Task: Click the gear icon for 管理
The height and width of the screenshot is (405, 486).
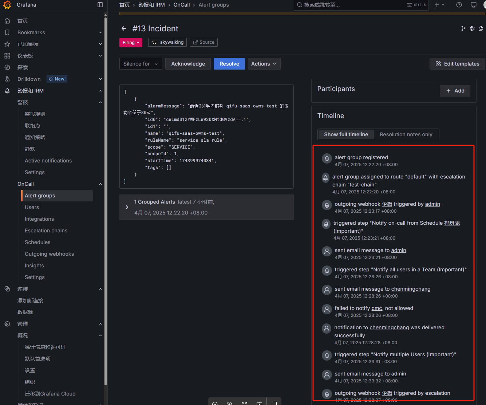Action: 7,324
